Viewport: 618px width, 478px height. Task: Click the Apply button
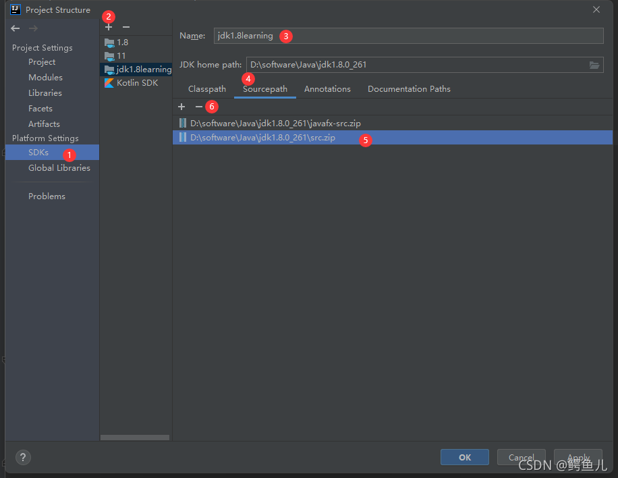(578, 458)
